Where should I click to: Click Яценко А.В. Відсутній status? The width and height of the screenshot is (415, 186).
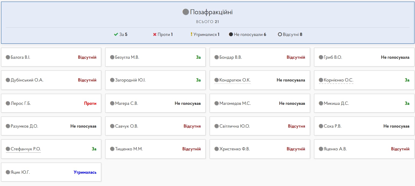pos(400,149)
